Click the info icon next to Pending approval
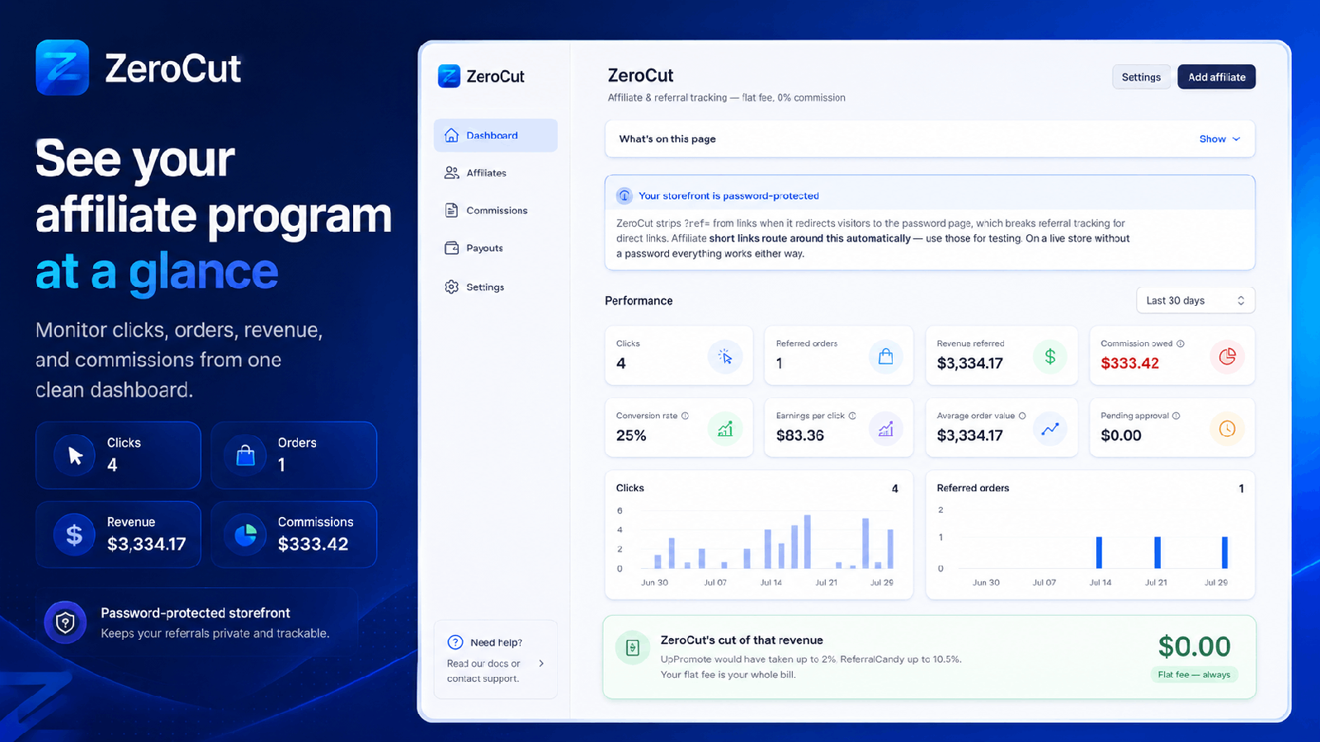 [x=1176, y=416]
